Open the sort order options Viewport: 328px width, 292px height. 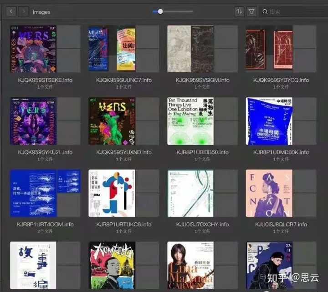239,12
